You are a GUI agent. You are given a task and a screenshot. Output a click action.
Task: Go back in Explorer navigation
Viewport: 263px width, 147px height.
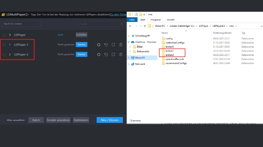tap(130, 26)
